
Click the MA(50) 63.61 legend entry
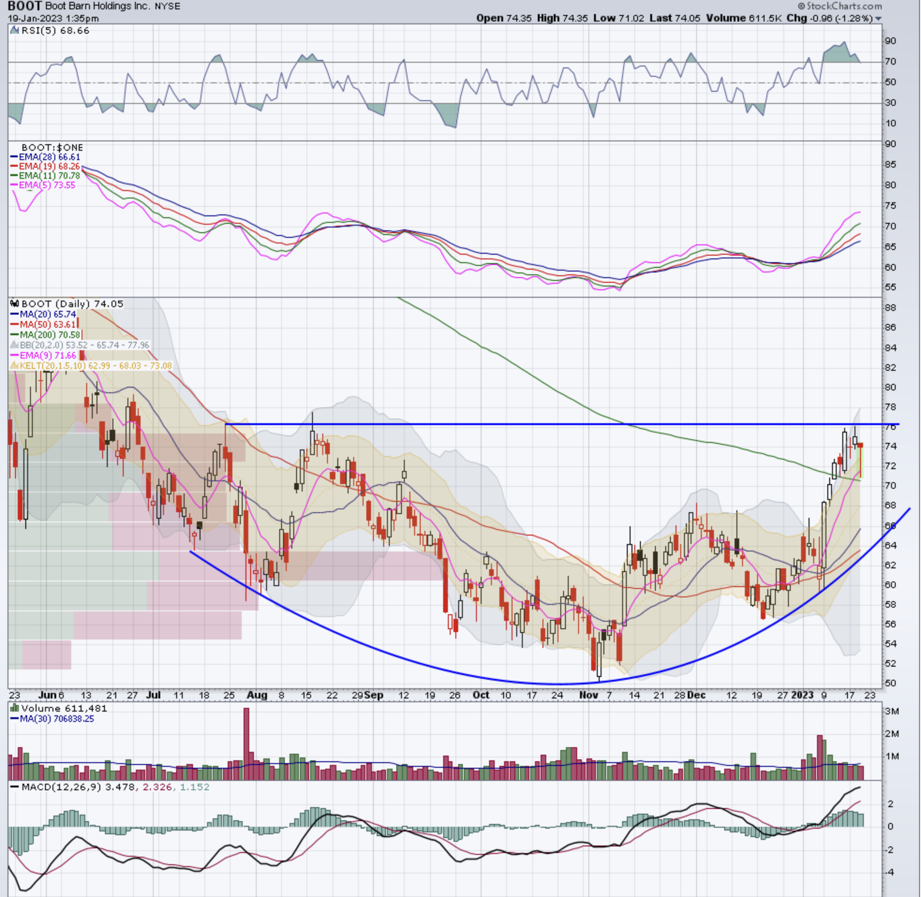coord(44,324)
